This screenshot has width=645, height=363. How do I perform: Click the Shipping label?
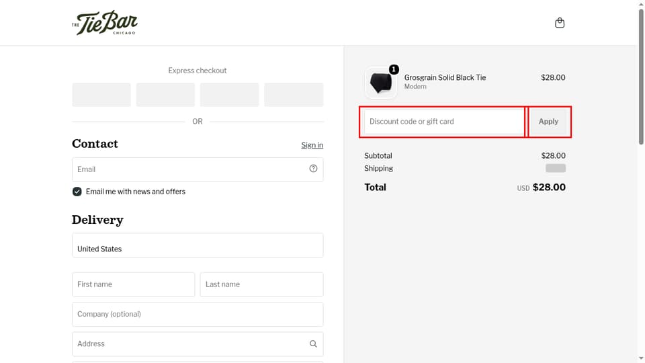378,168
